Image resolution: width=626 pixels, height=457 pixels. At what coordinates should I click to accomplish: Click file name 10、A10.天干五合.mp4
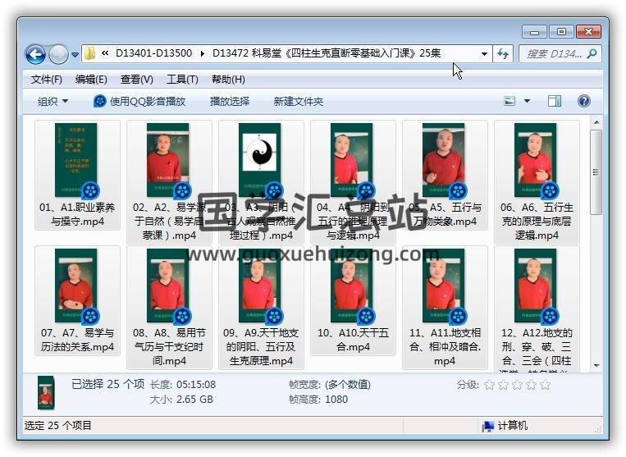pyautogui.click(x=353, y=340)
